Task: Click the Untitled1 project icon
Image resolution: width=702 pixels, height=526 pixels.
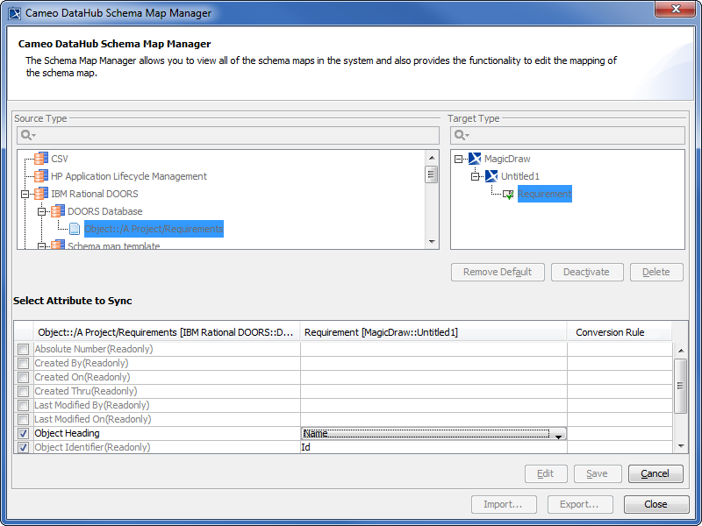Action: pos(491,176)
